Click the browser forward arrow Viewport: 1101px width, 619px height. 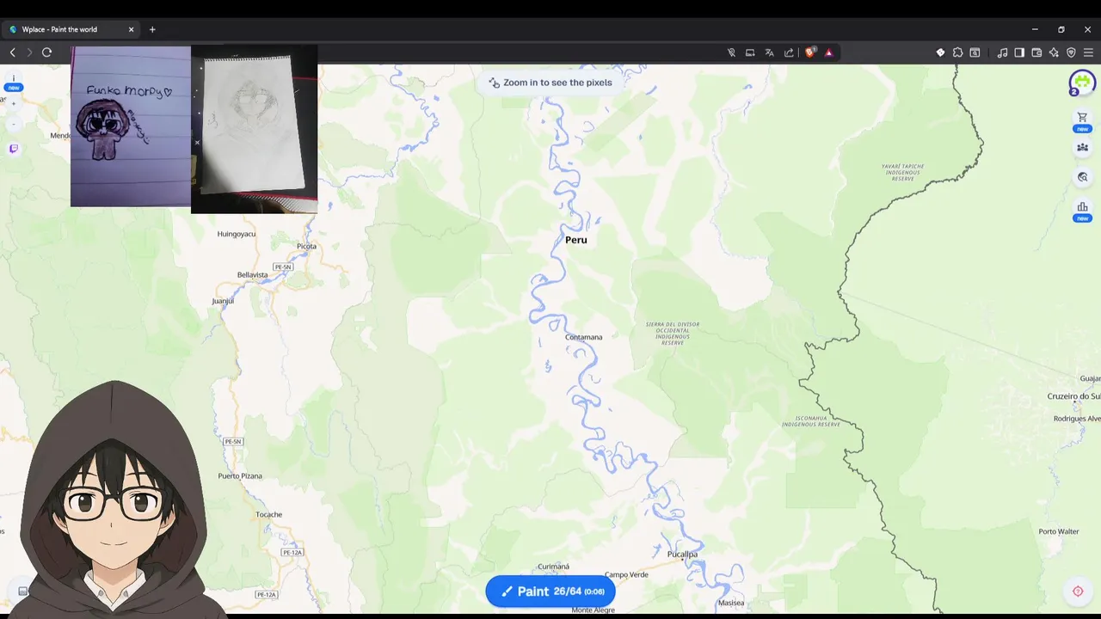29,52
